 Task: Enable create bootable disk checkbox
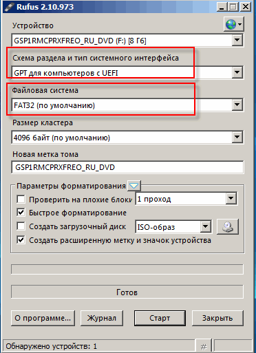coord(21,226)
